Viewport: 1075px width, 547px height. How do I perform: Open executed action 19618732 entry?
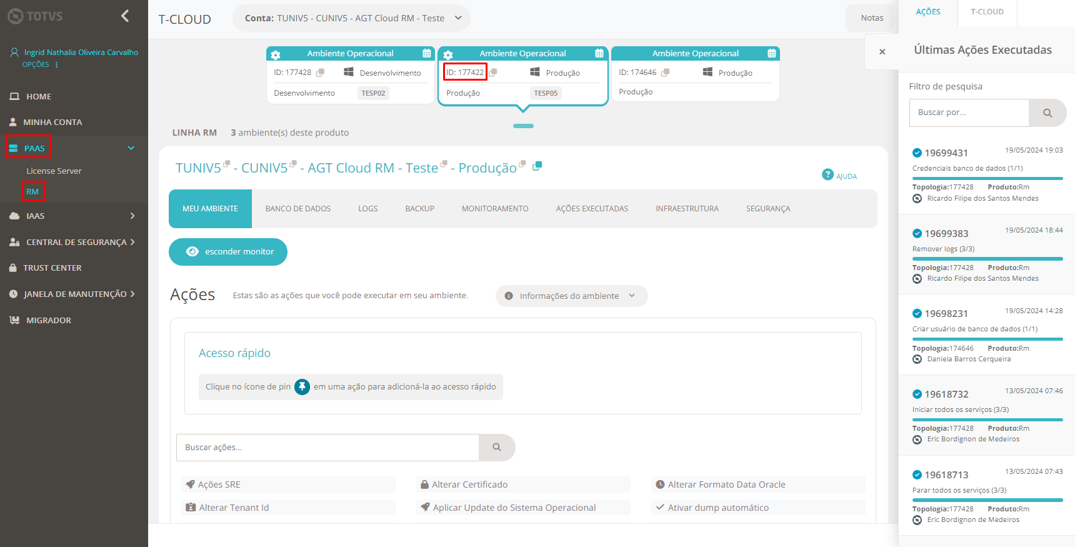tap(987, 416)
